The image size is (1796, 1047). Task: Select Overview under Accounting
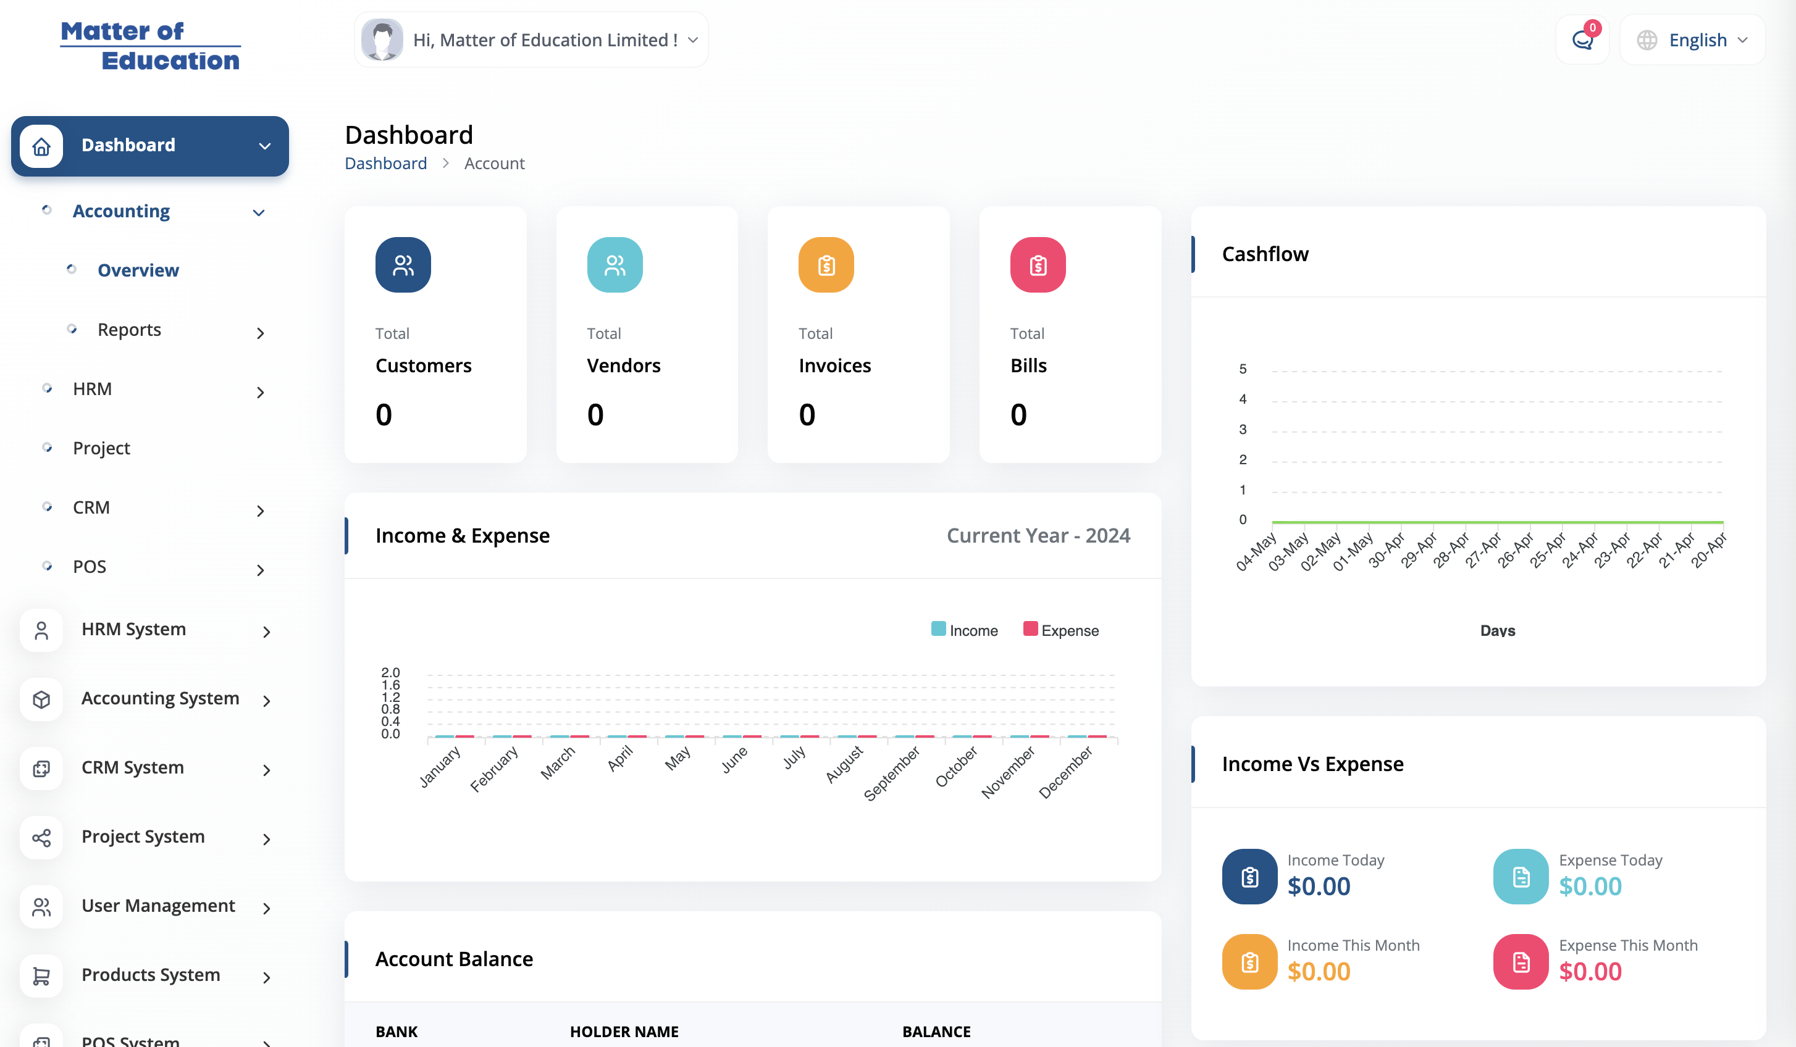(x=138, y=270)
